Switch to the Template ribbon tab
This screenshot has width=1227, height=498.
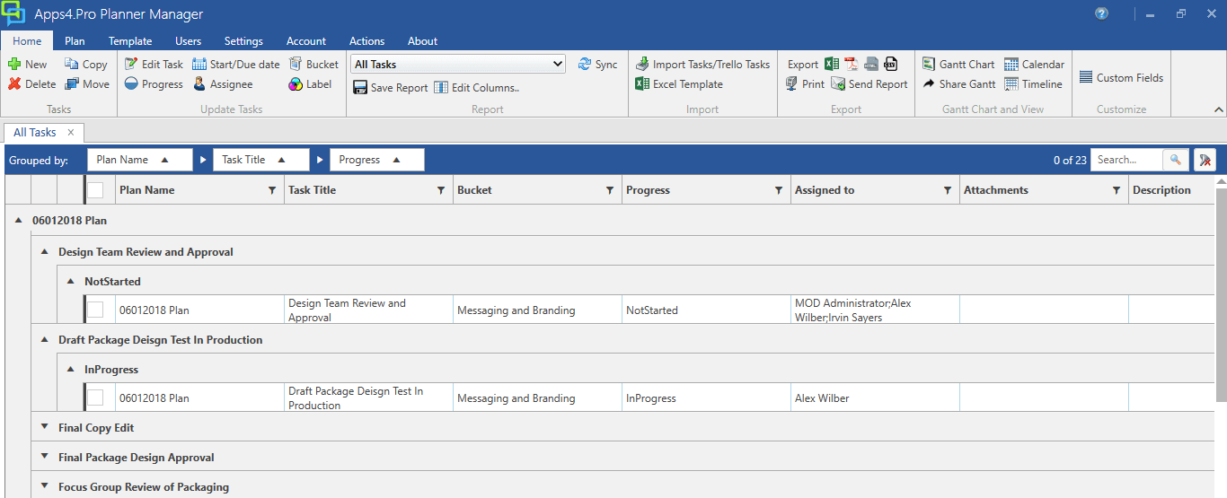pyautogui.click(x=130, y=41)
